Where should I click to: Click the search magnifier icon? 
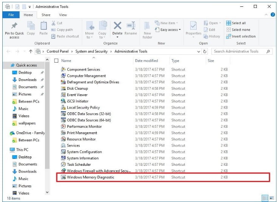pos(268,51)
